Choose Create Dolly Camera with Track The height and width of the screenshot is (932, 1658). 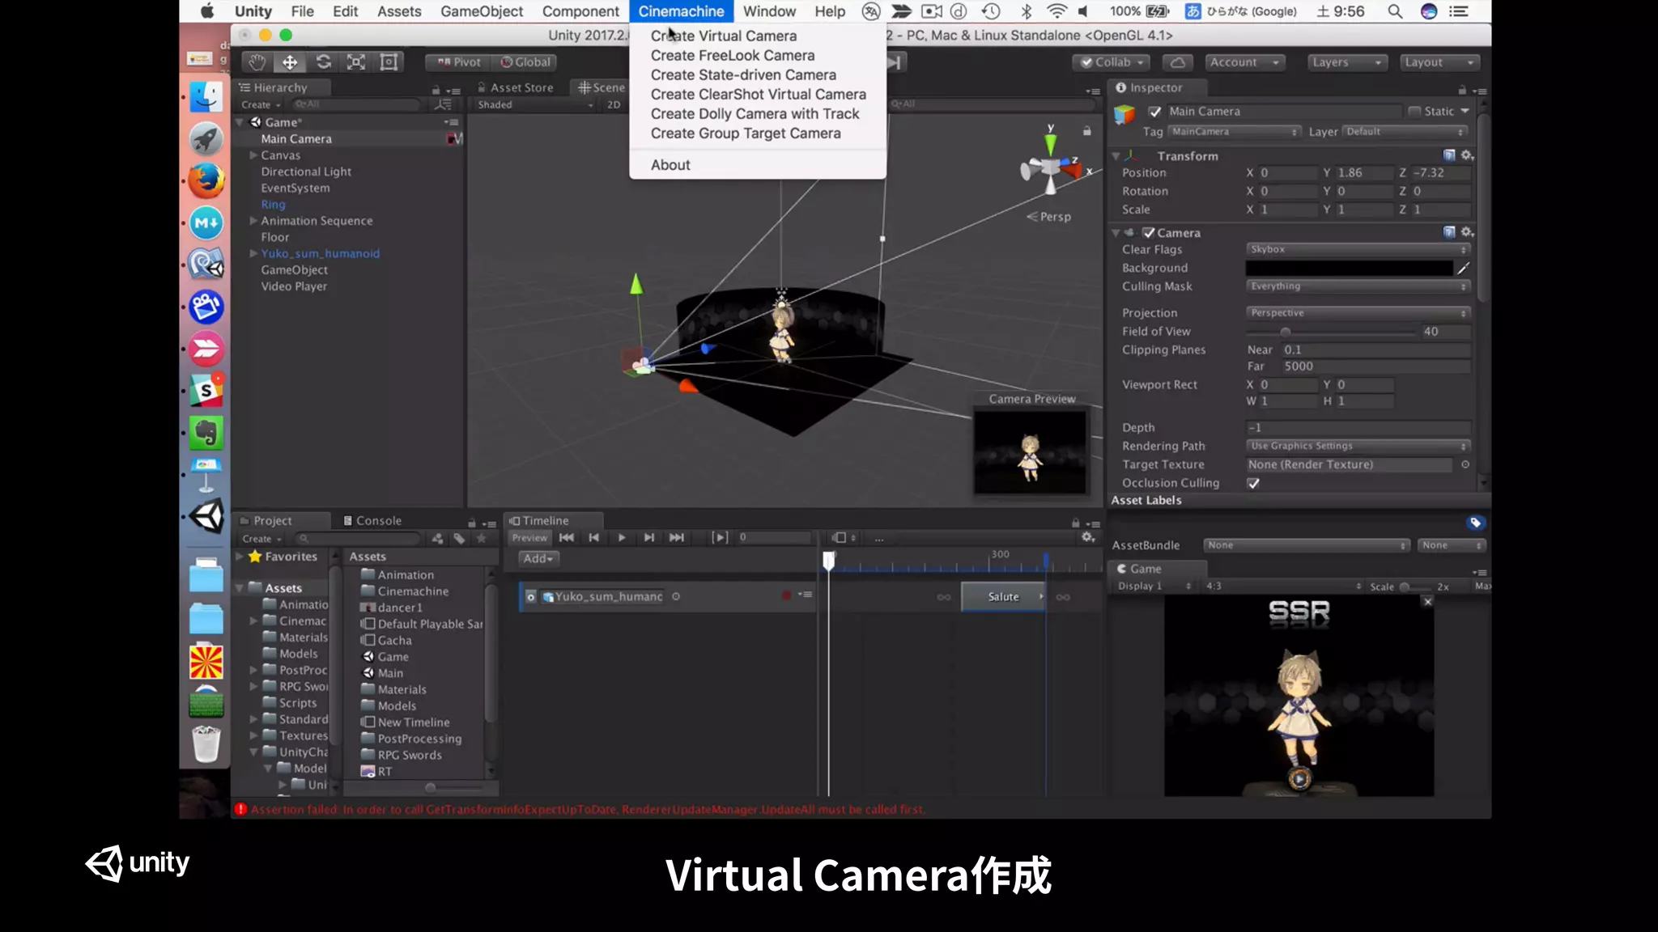pyautogui.click(x=755, y=114)
